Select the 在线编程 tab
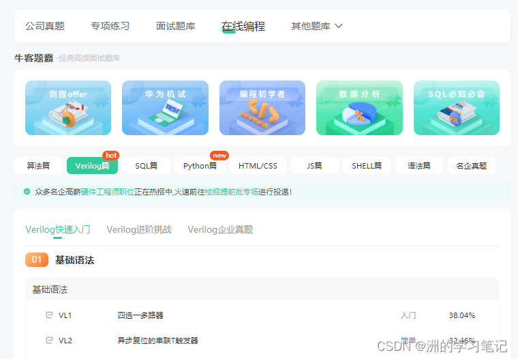The width and height of the screenshot is (518, 359). click(243, 26)
